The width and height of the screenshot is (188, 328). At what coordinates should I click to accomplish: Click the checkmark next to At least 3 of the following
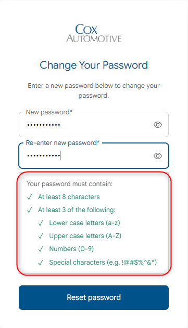30,210
